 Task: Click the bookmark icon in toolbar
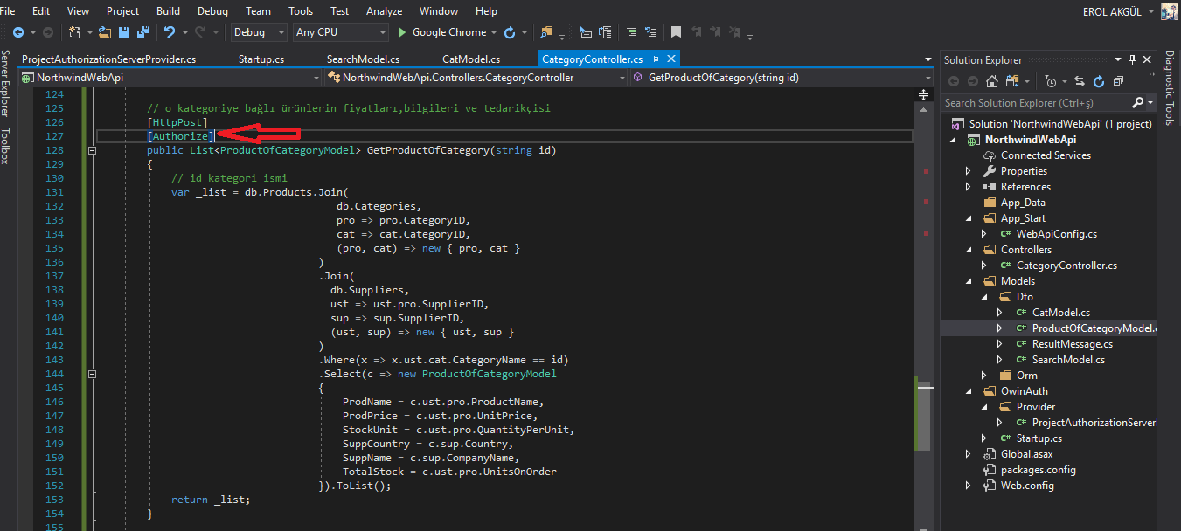coord(676,32)
